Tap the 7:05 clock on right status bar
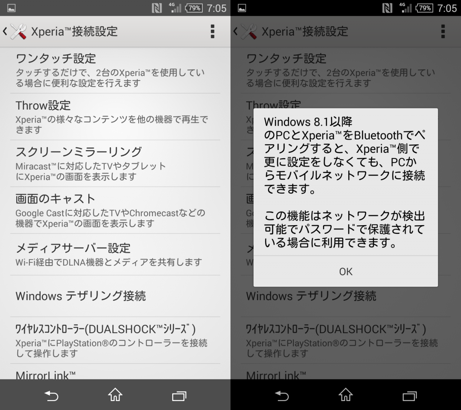This screenshot has height=410, width=461. pyautogui.click(x=447, y=8)
